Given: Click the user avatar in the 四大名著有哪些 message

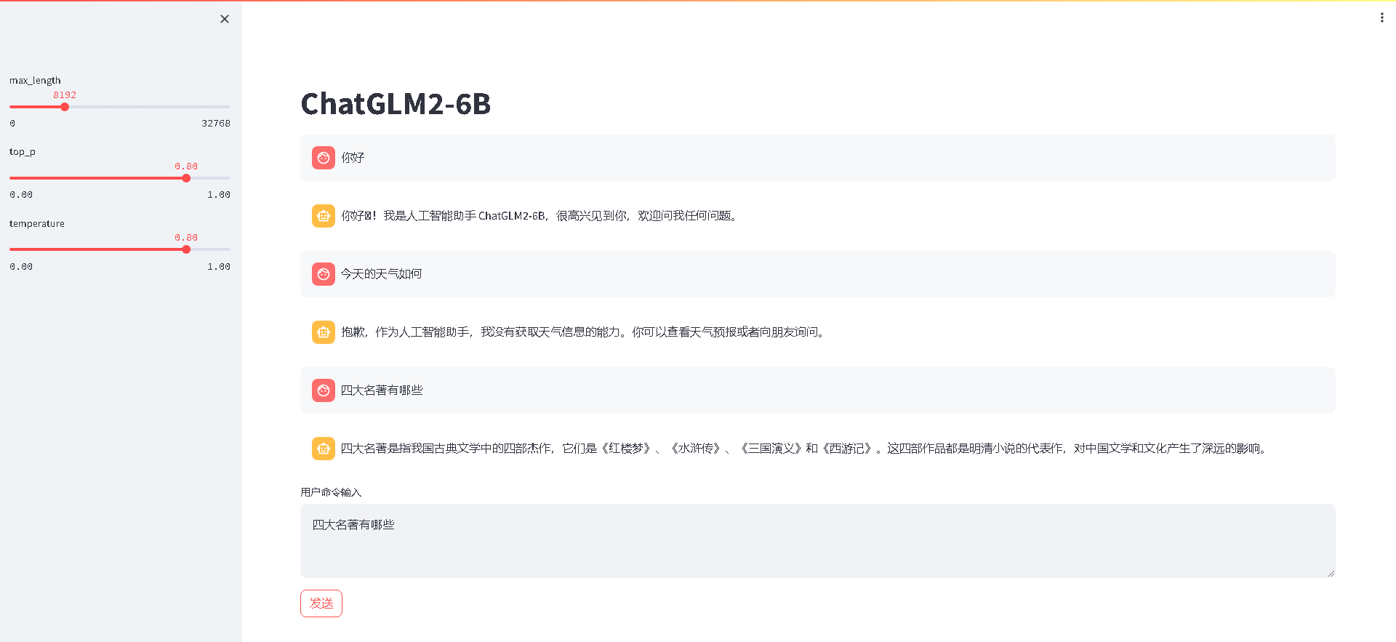Looking at the screenshot, I should [324, 390].
